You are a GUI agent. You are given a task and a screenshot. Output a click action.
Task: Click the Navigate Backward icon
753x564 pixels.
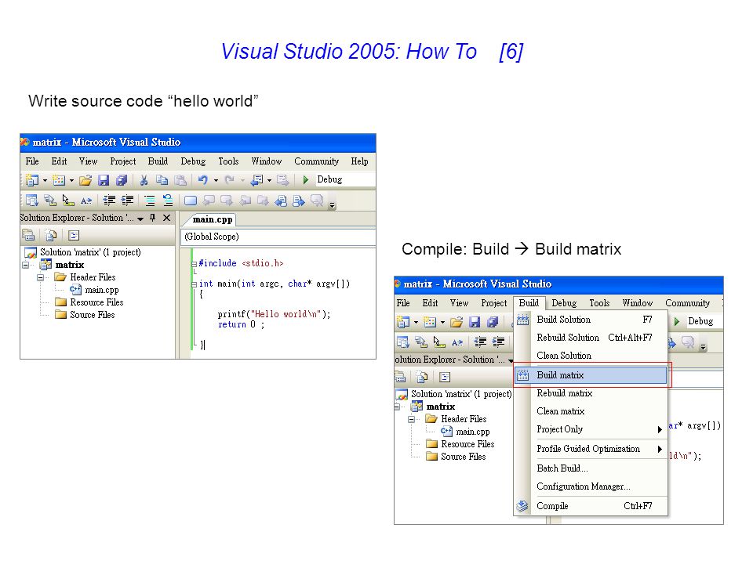[257, 180]
